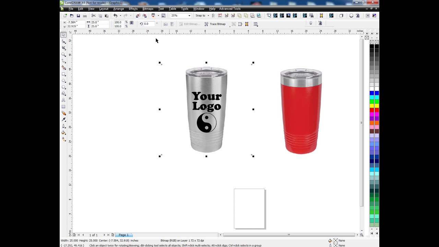Click the Resample bitmap icon

(x=240, y=24)
